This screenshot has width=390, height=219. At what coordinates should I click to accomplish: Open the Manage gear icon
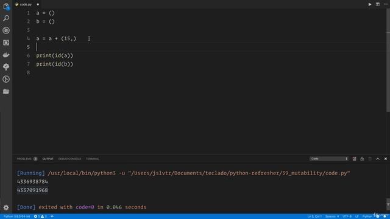click(x=6, y=207)
